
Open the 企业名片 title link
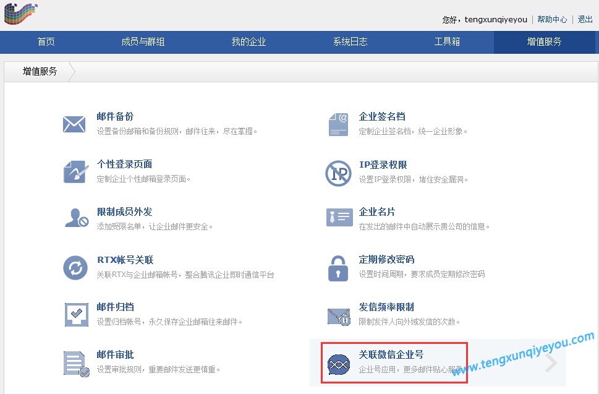377,212
